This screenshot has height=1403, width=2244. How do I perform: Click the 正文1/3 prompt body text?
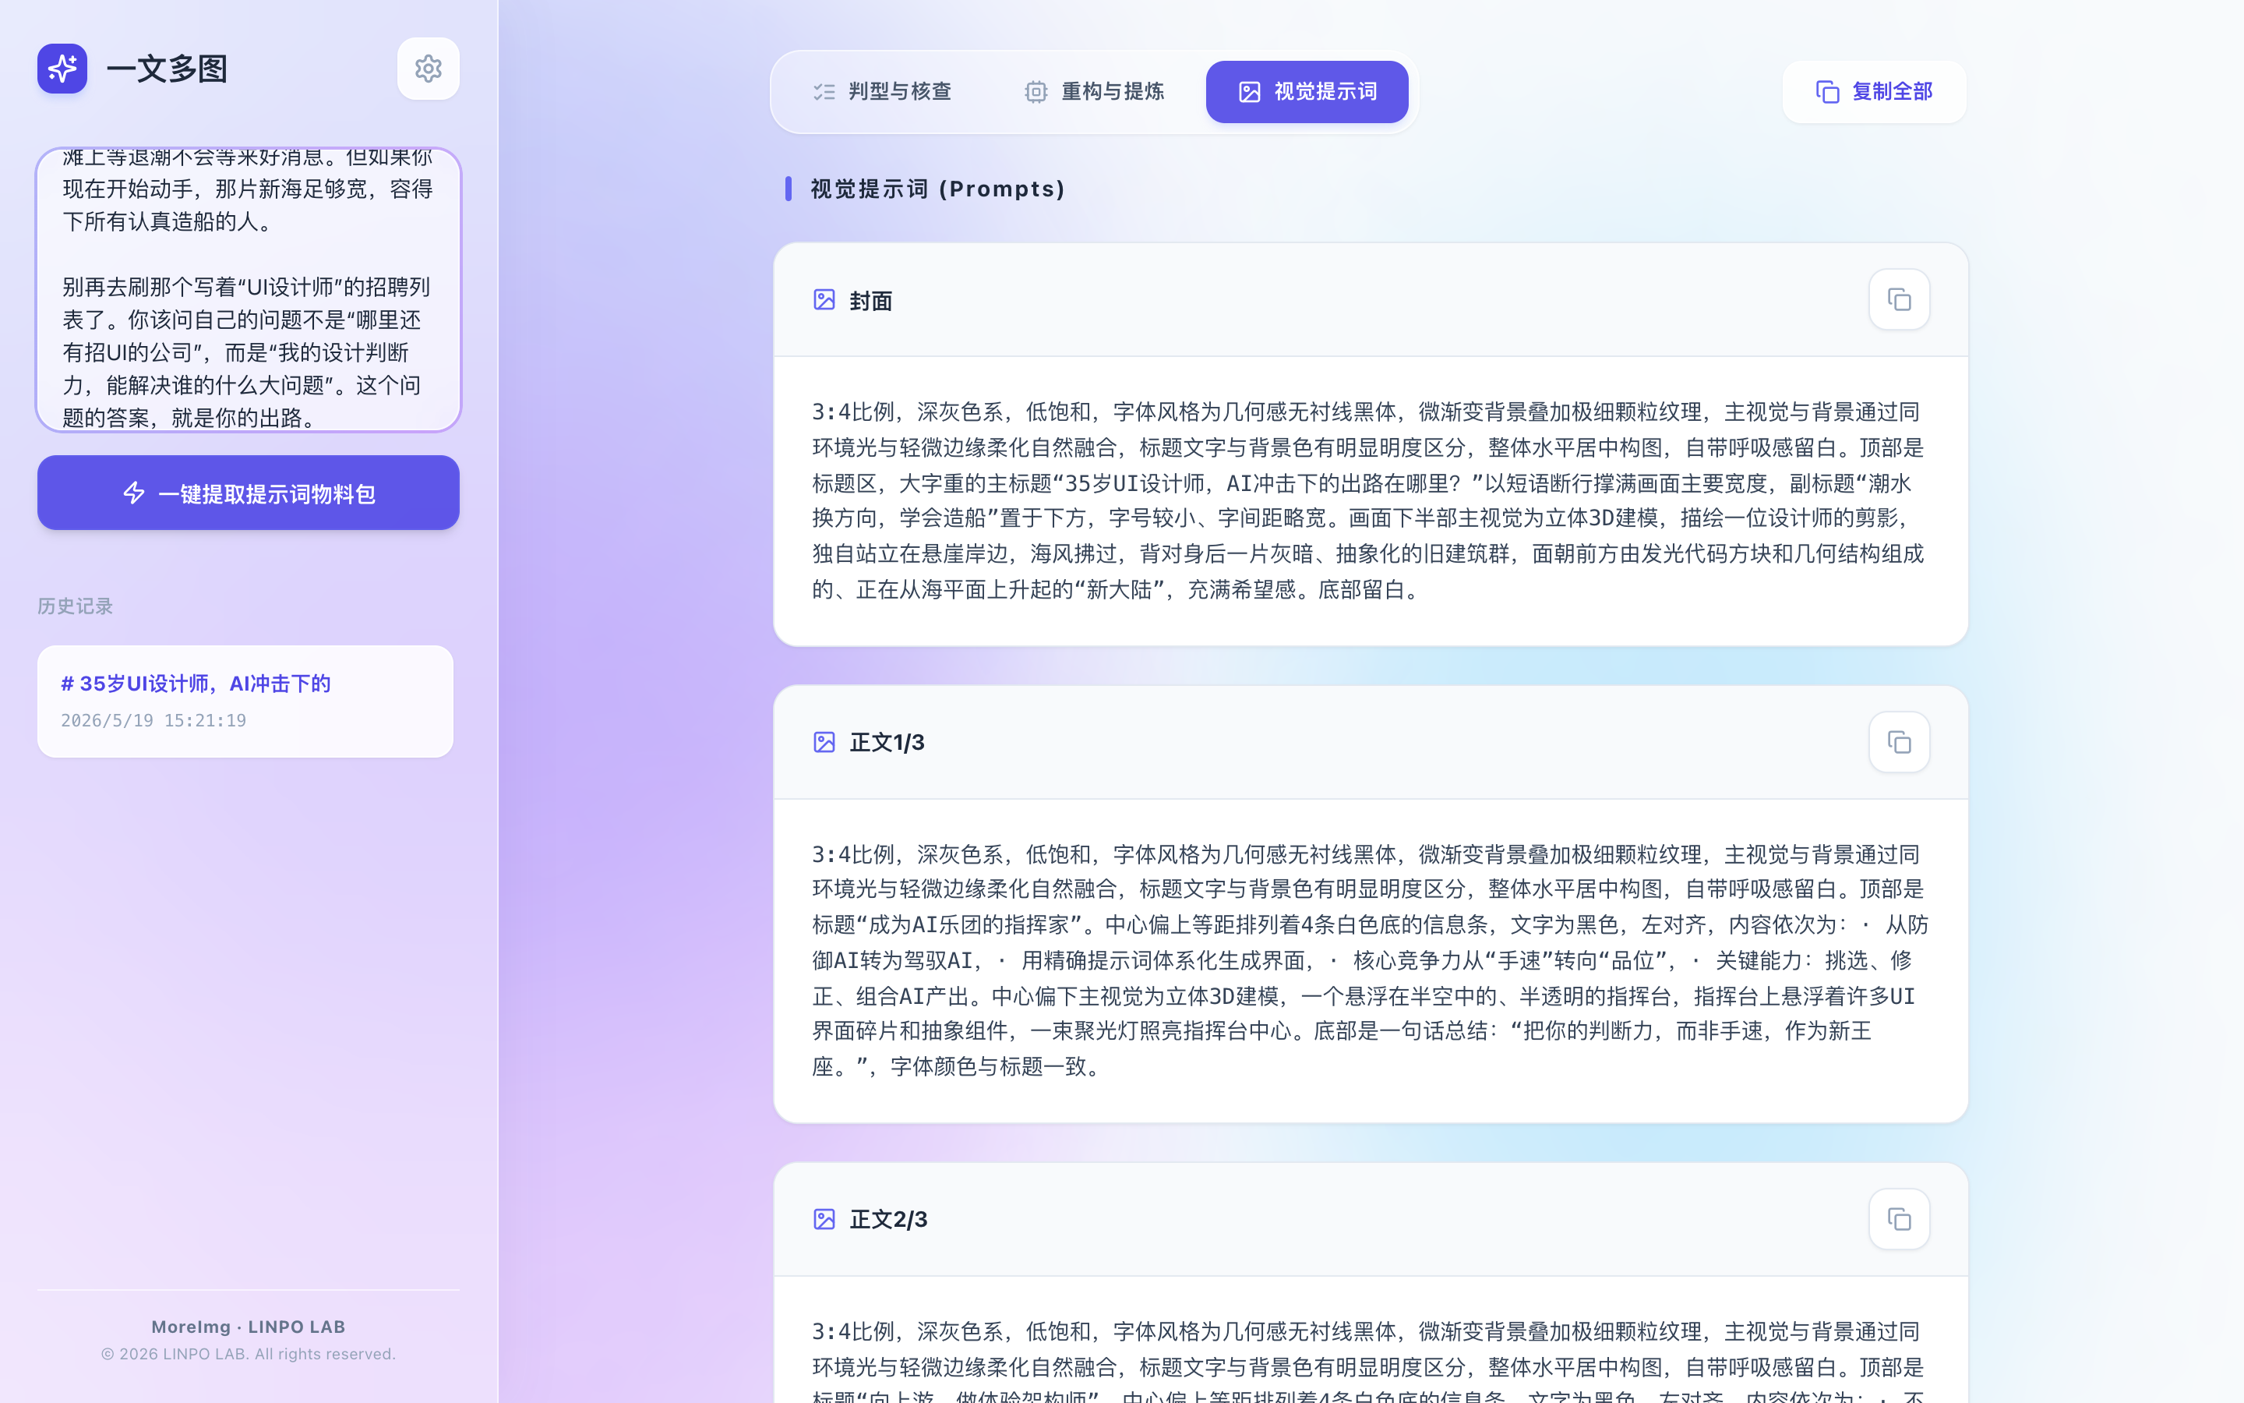click(1369, 960)
